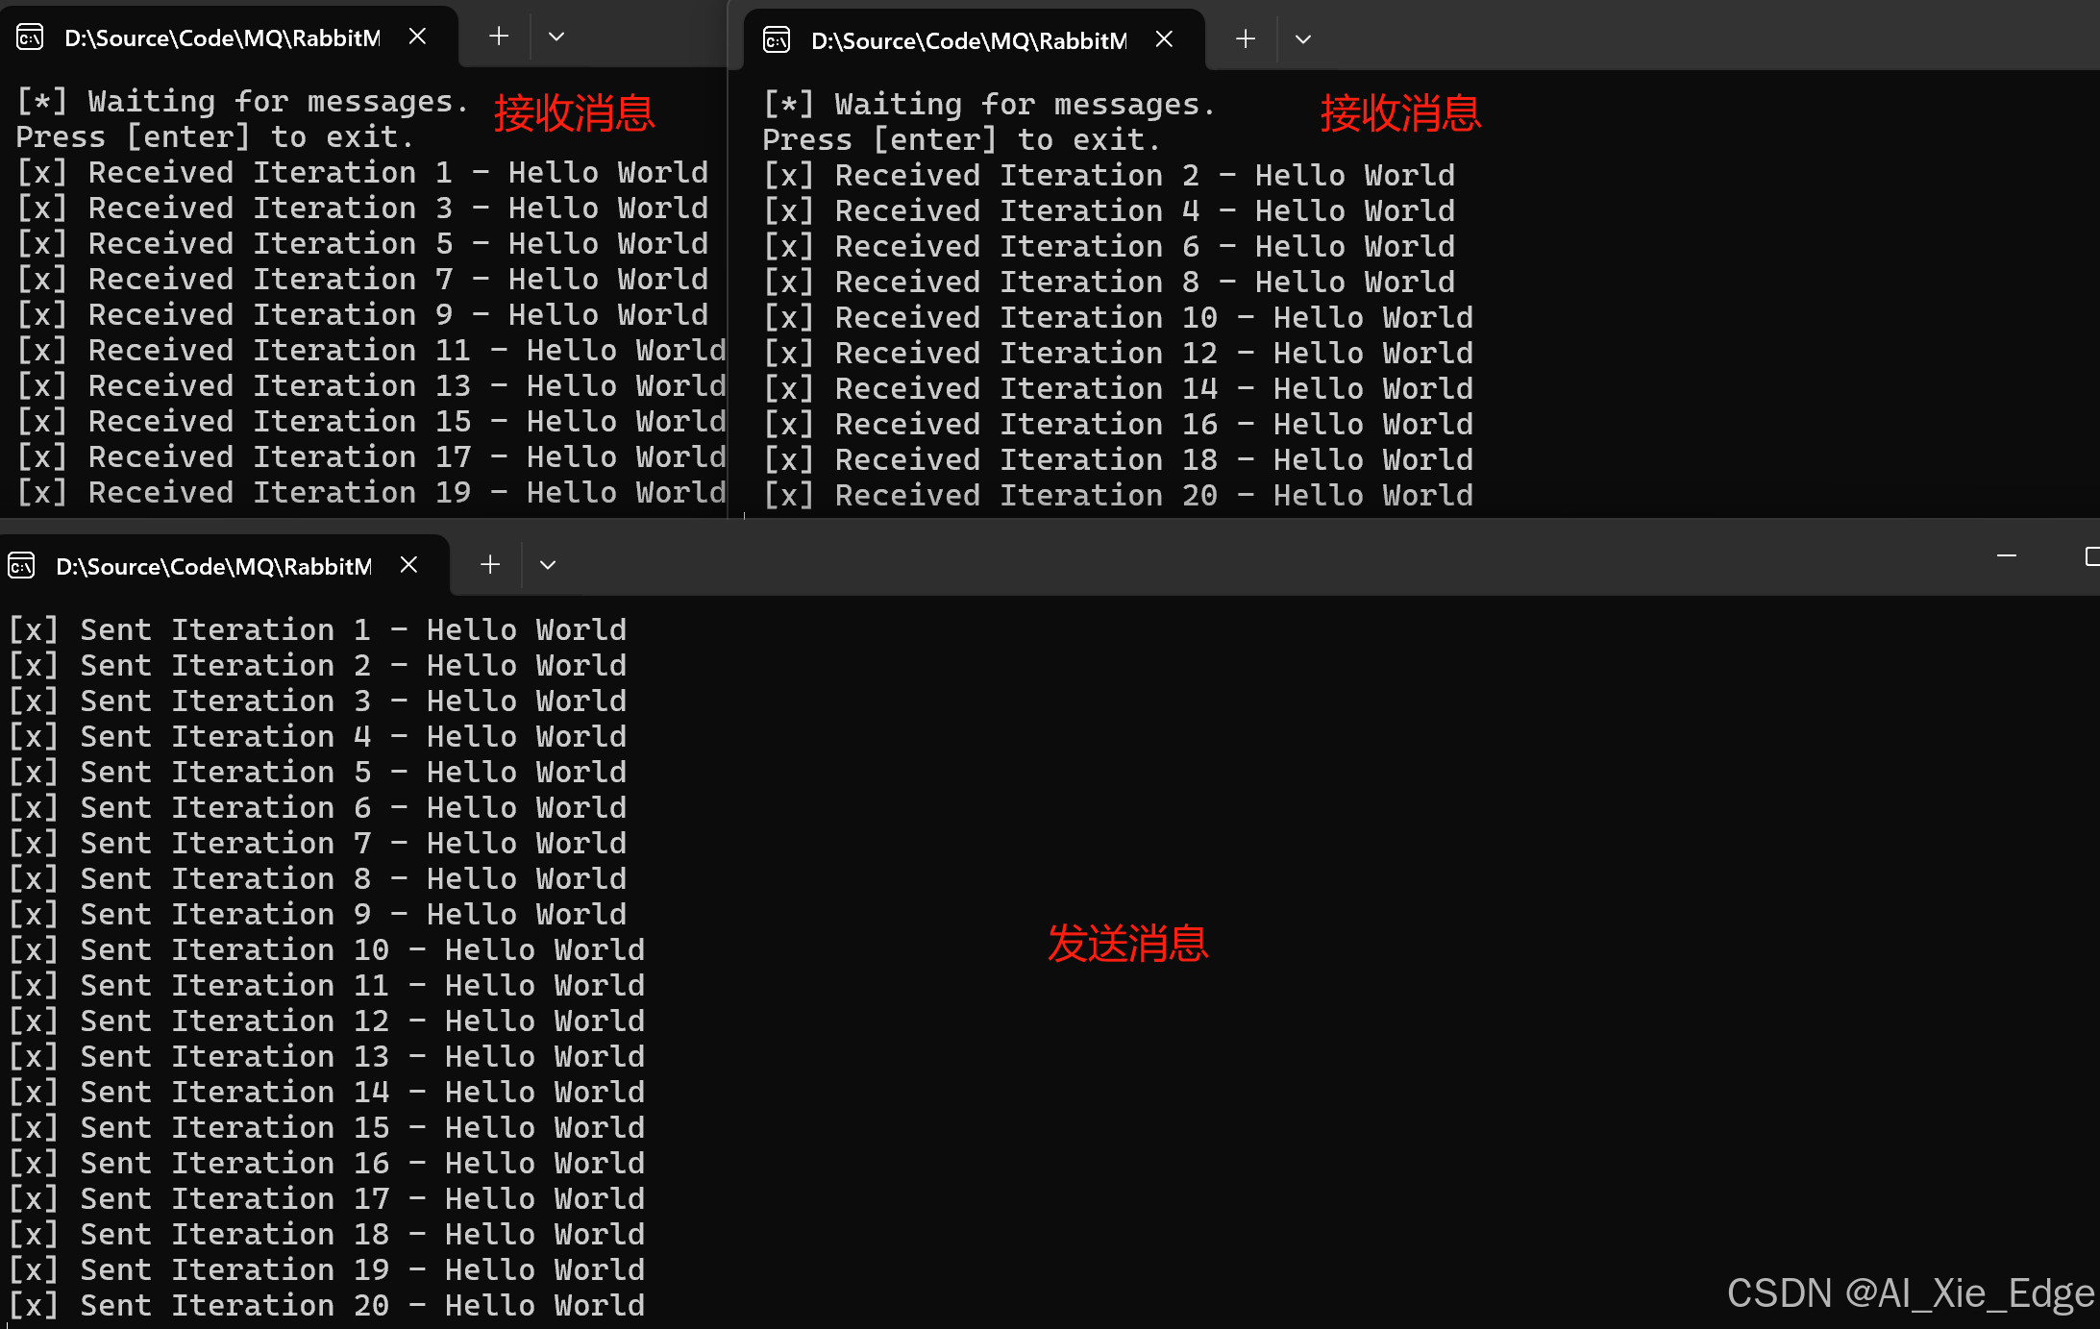
Task: Click 'Received Iteration 5 - Hello World' line
Action: (363, 244)
